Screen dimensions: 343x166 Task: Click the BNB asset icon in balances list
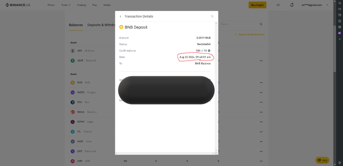click(x=73, y=82)
